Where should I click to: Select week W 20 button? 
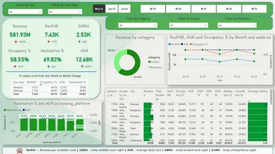[x=178, y=9]
